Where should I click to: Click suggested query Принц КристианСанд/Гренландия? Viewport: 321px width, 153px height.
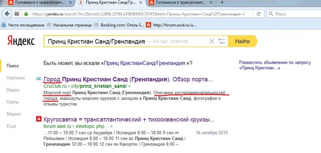144,63
